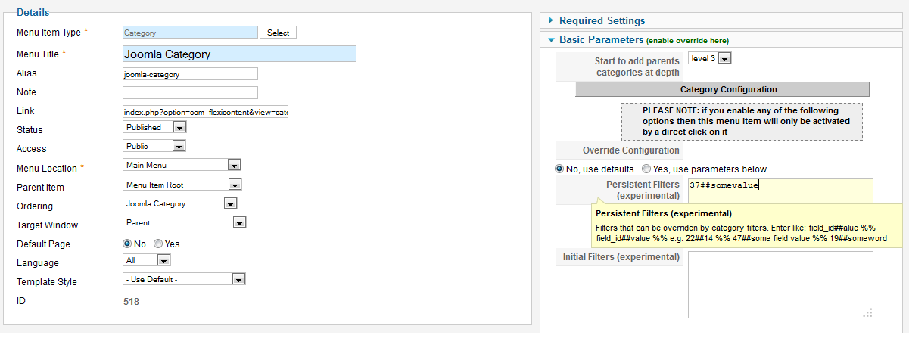Image resolution: width=909 pixels, height=363 pixels.
Task: Set Default Page to No
Action: pos(127,244)
